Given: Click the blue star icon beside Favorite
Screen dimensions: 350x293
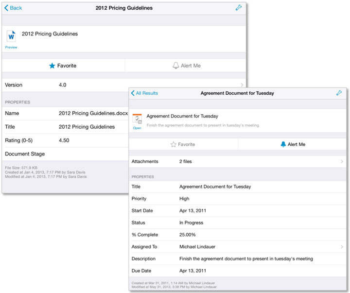Looking at the screenshot, I should coord(52,66).
